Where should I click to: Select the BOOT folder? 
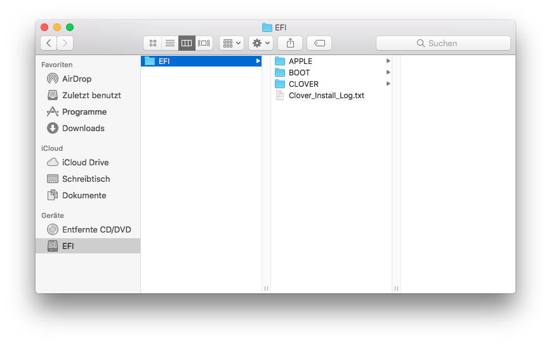333,73
